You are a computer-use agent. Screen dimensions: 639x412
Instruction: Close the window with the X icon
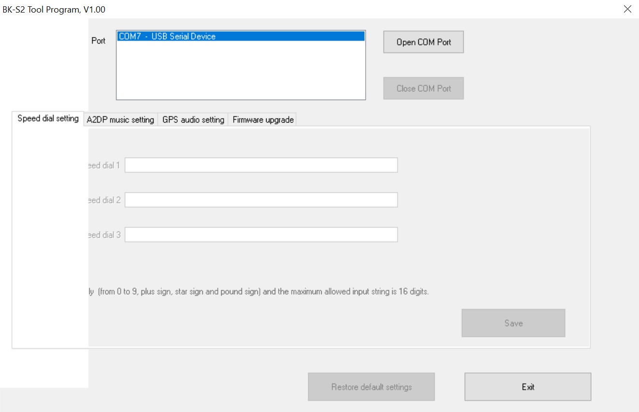pyautogui.click(x=627, y=9)
